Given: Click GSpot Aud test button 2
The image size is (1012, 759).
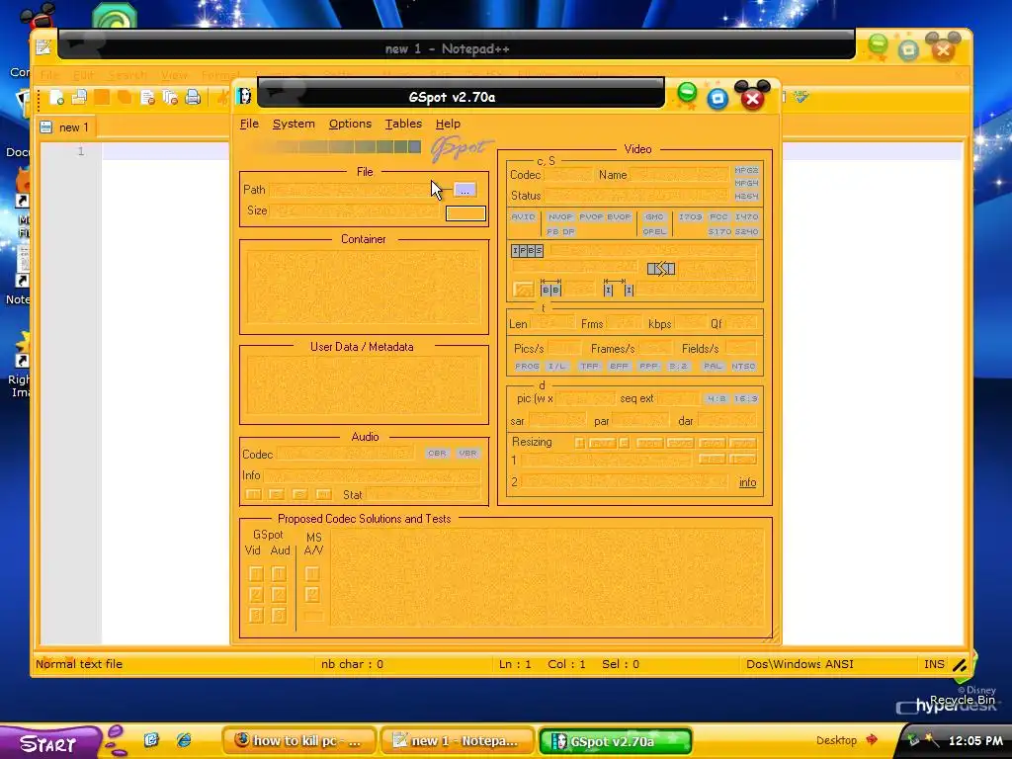Looking at the screenshot, I should [279, 594].
